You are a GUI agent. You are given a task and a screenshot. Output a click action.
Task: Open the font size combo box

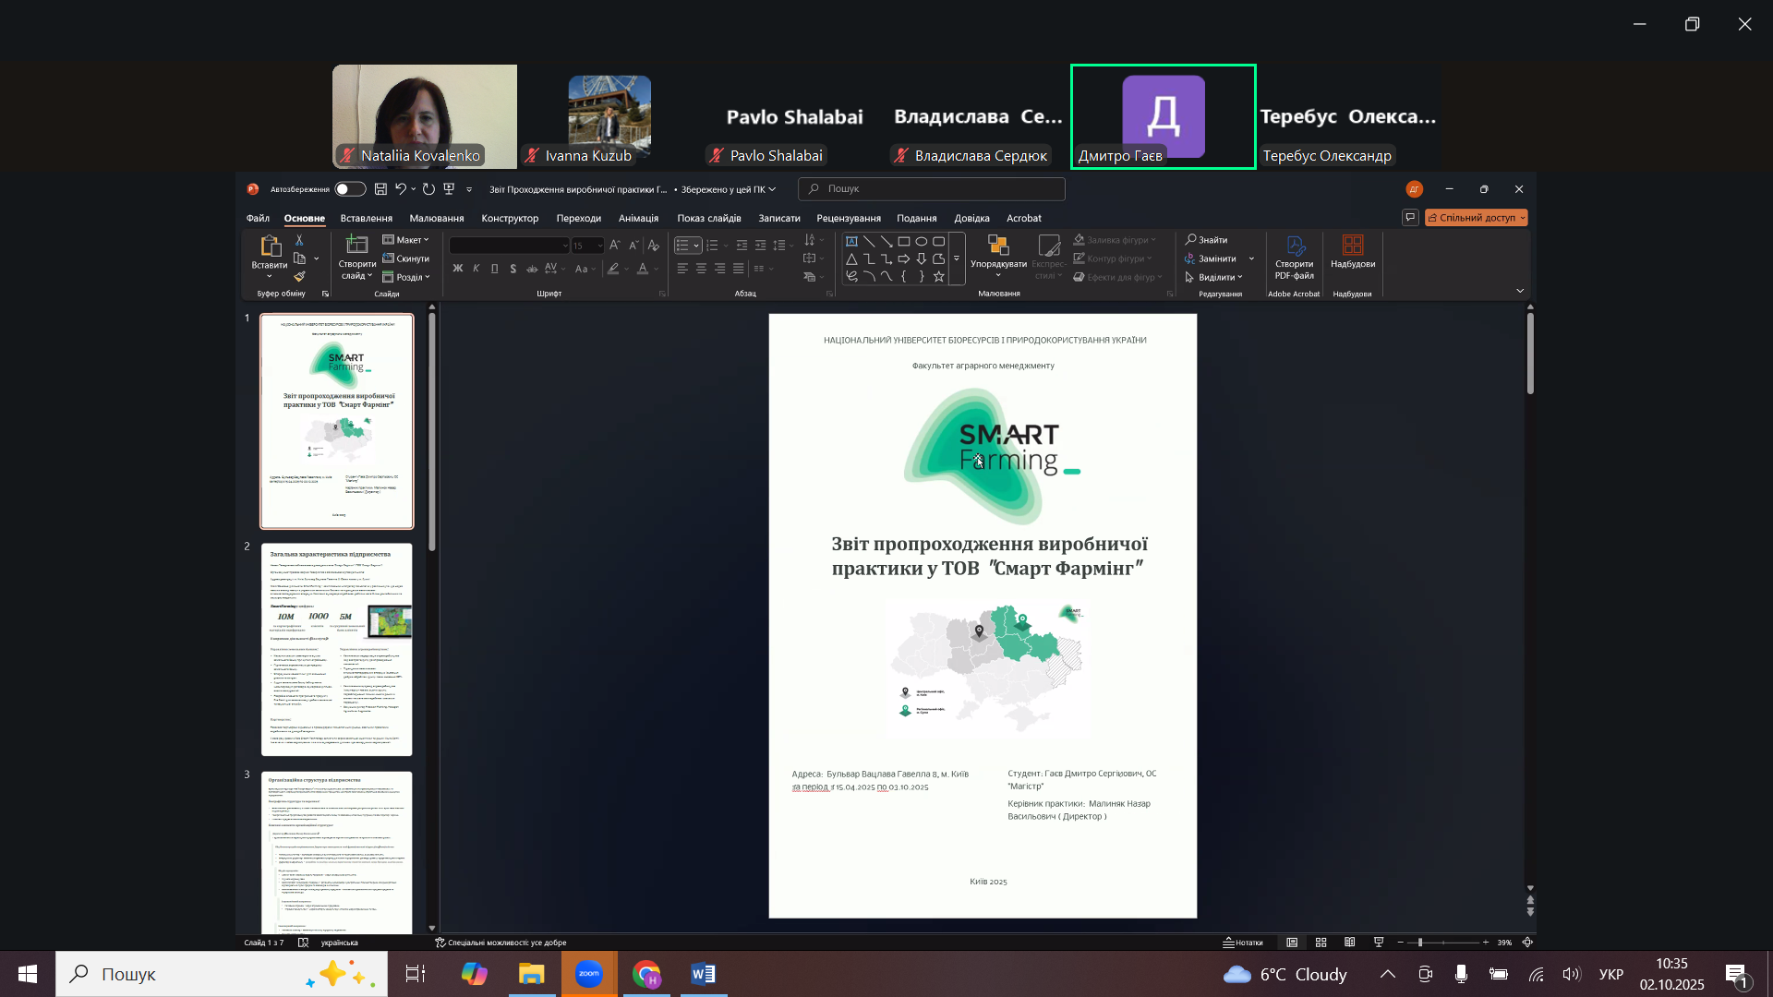tap(587, 246)
